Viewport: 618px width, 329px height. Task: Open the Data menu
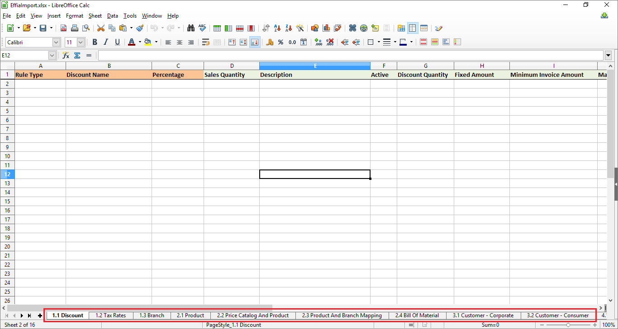(x=112, y=16)
